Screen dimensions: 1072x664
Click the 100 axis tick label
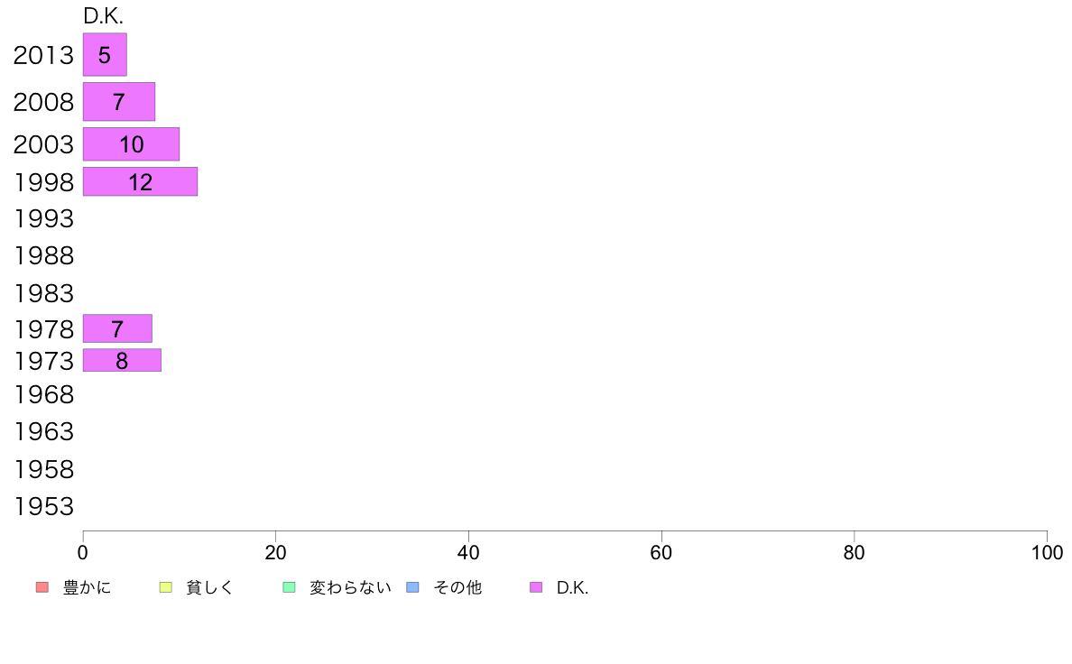pos(1047,552)
